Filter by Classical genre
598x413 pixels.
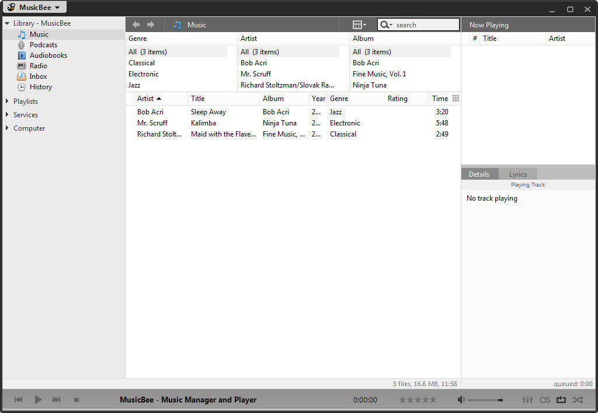(141, 63)
